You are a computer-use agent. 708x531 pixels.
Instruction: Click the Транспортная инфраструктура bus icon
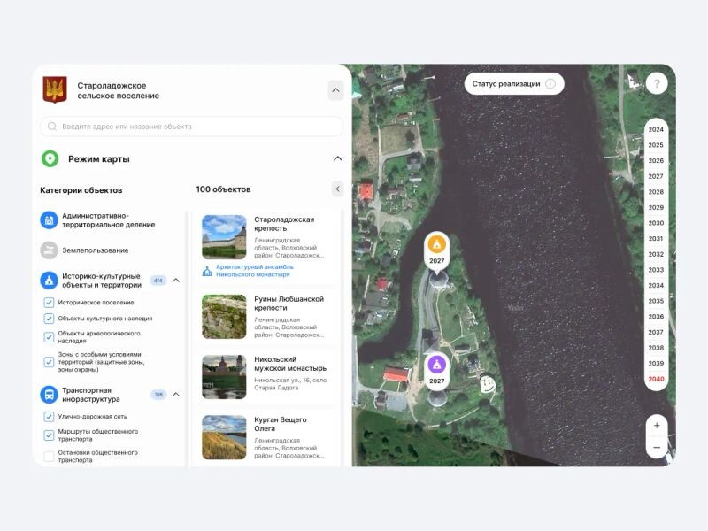click(x=50, y=394)
